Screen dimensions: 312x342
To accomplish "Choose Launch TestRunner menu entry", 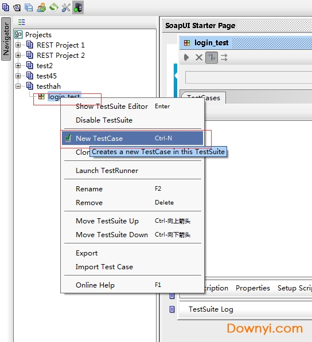I will click(x=132, y=170).
